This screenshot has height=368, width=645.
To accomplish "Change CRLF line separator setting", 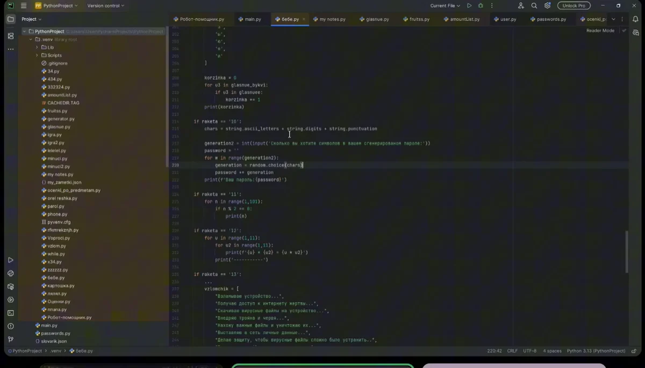I will pyautogui.click(x=512, y=351).
